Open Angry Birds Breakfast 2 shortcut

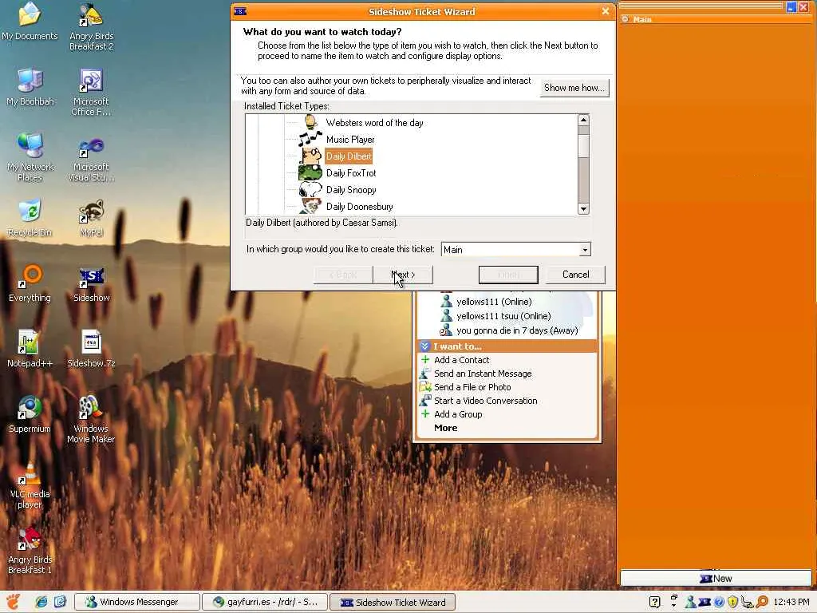(x=91, y=27)
